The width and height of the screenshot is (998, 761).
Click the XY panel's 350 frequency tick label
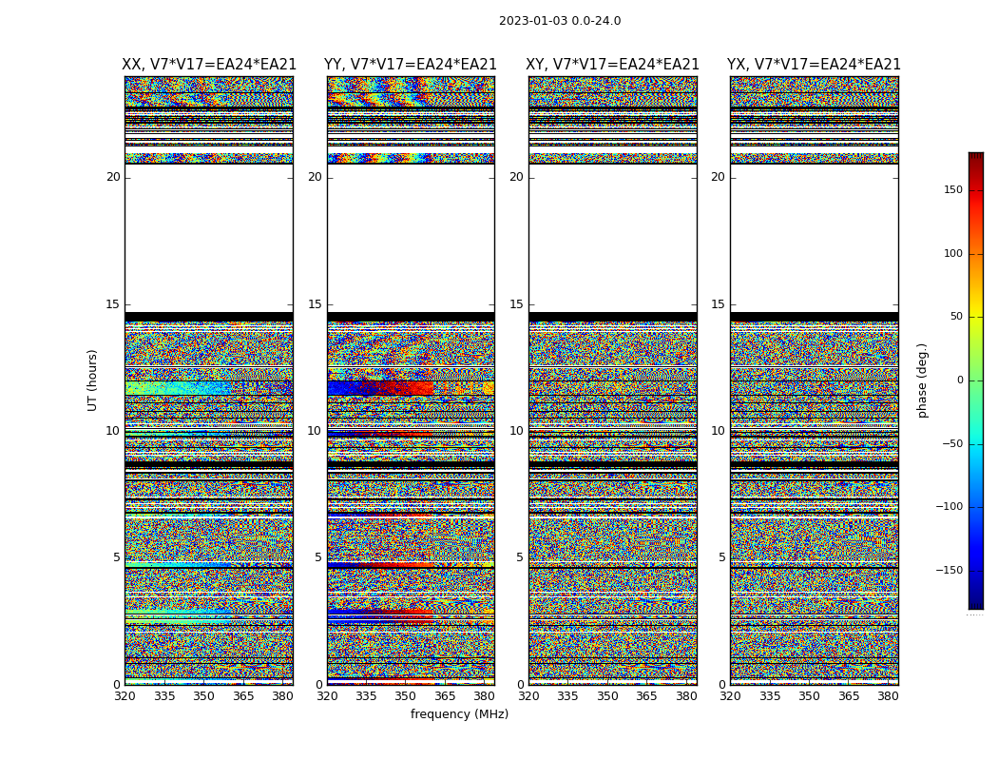point(607,696)
